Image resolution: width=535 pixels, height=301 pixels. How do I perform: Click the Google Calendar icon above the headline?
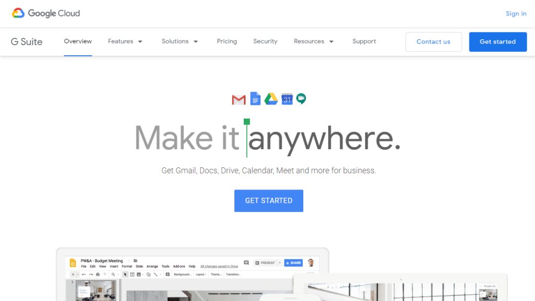[x=287, y=99]
